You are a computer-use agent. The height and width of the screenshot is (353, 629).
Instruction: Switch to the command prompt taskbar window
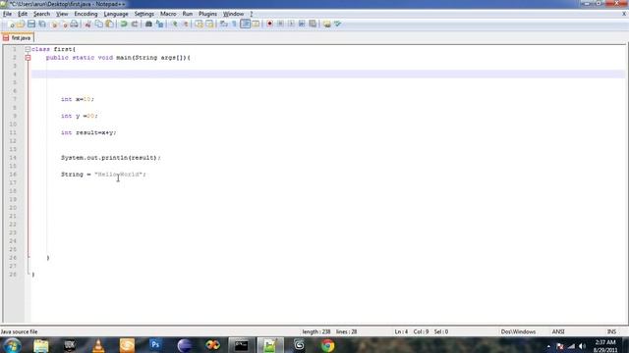click(241, 345)
